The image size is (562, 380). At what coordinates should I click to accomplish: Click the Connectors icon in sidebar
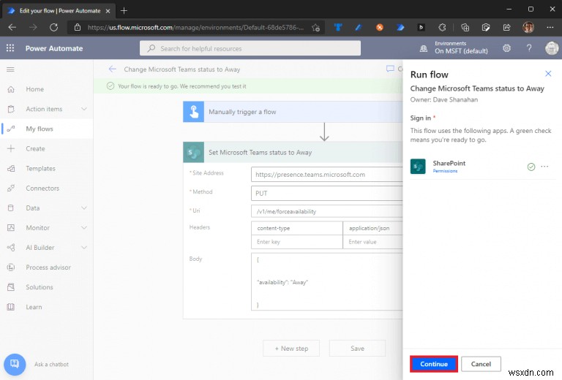(x=11, y=189)
